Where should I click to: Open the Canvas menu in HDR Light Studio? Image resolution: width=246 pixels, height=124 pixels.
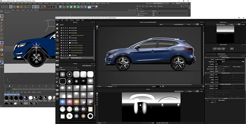[x=71, y=20]
